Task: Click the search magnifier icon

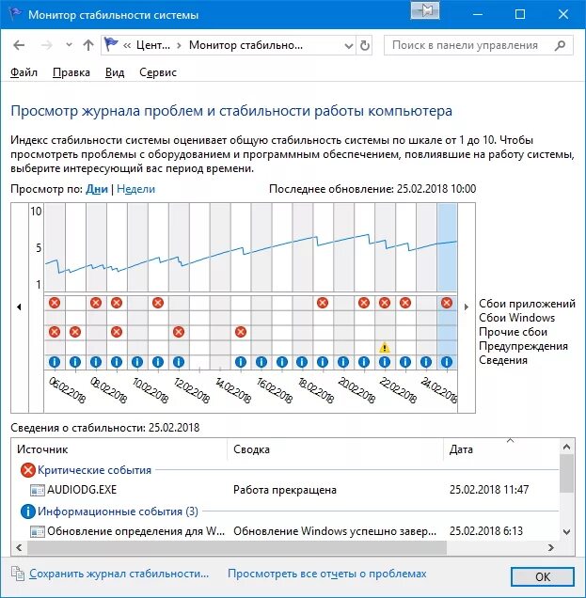Action: coord(560,45)
